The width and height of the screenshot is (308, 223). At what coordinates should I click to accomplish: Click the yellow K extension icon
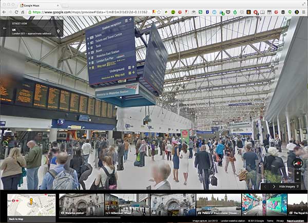tap(248, 12)
